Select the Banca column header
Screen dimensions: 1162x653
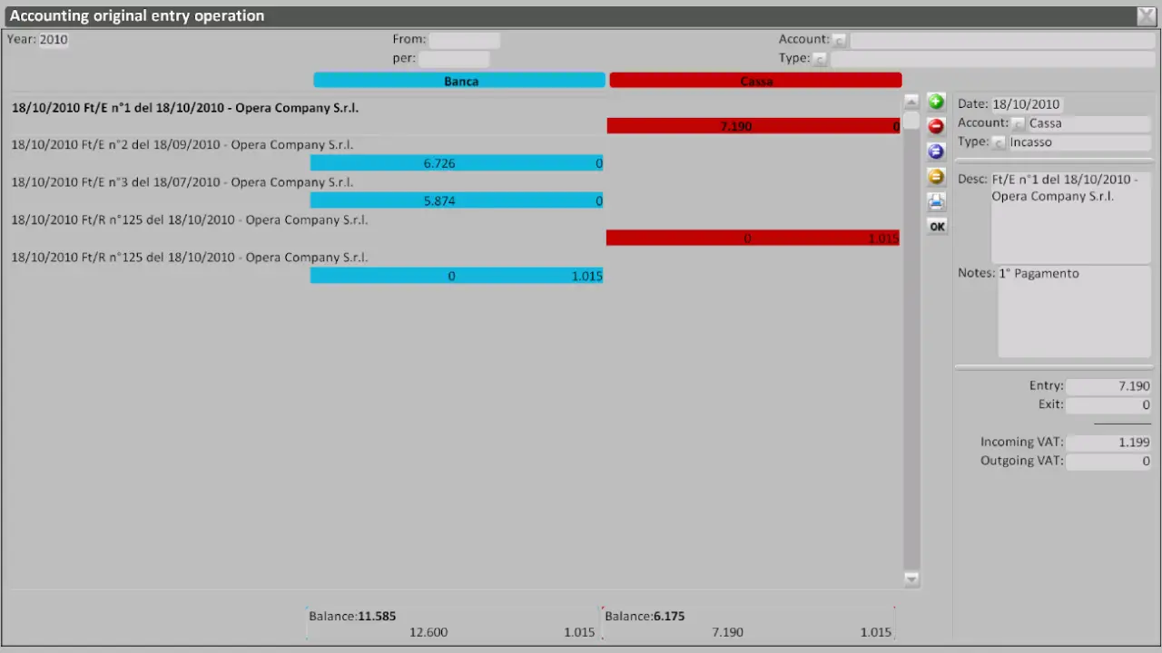pos(459,81)
